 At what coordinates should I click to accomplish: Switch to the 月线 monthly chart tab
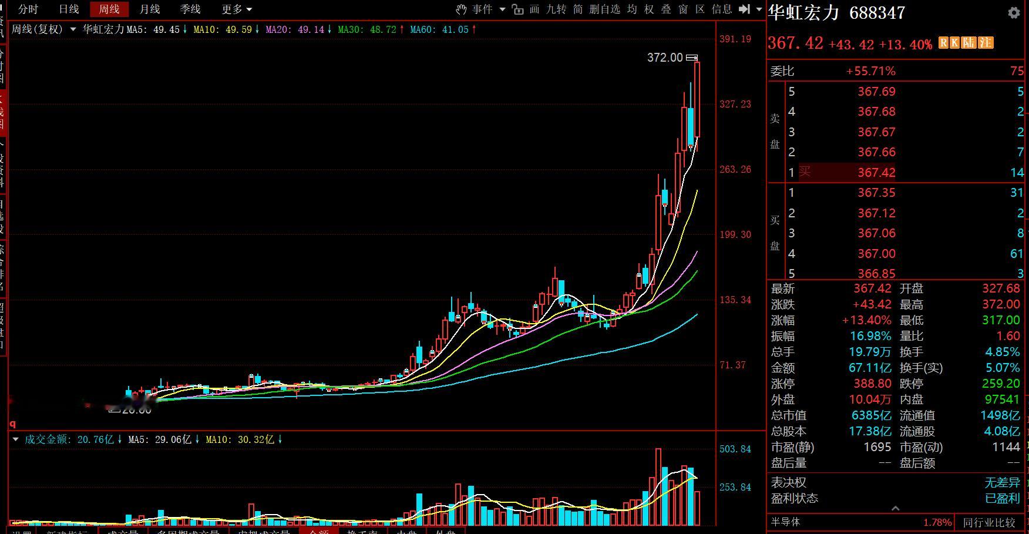tap(150, 9)
